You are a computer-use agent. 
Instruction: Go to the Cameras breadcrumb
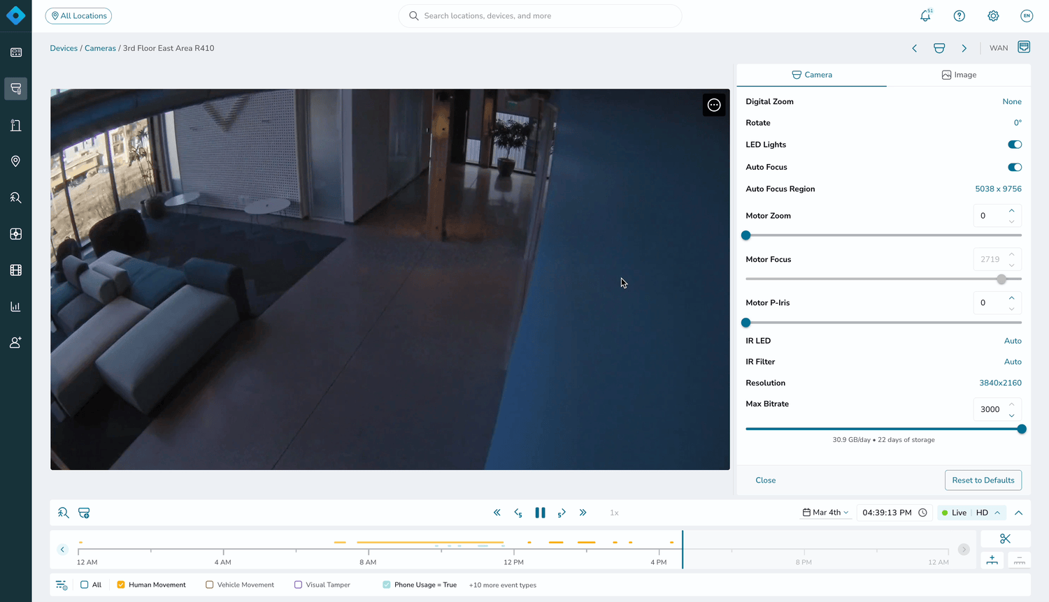click(100, 48)
